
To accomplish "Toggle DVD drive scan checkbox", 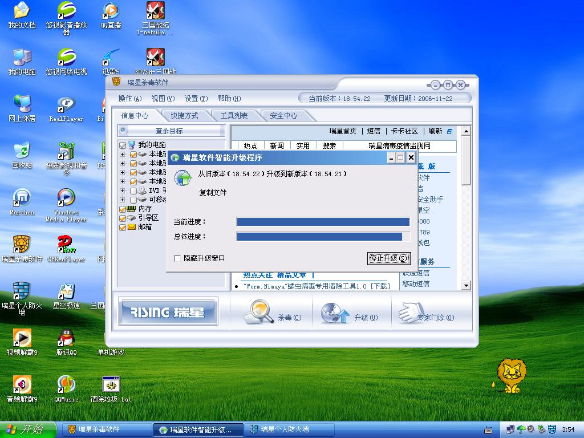I will point(133,190).
